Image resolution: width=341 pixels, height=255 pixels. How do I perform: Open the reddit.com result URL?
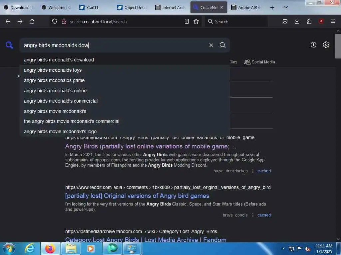(x=168, y=187)
